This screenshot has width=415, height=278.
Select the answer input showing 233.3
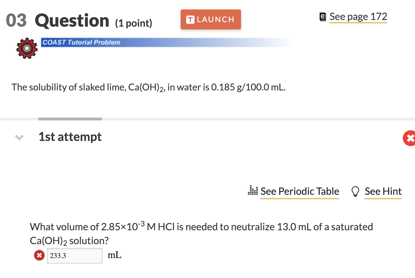75,255
